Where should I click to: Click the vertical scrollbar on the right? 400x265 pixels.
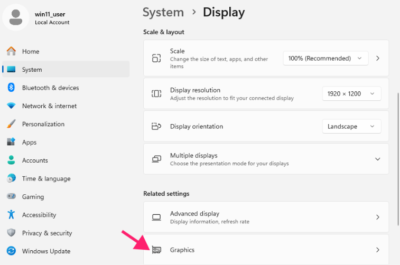[398, 159]
